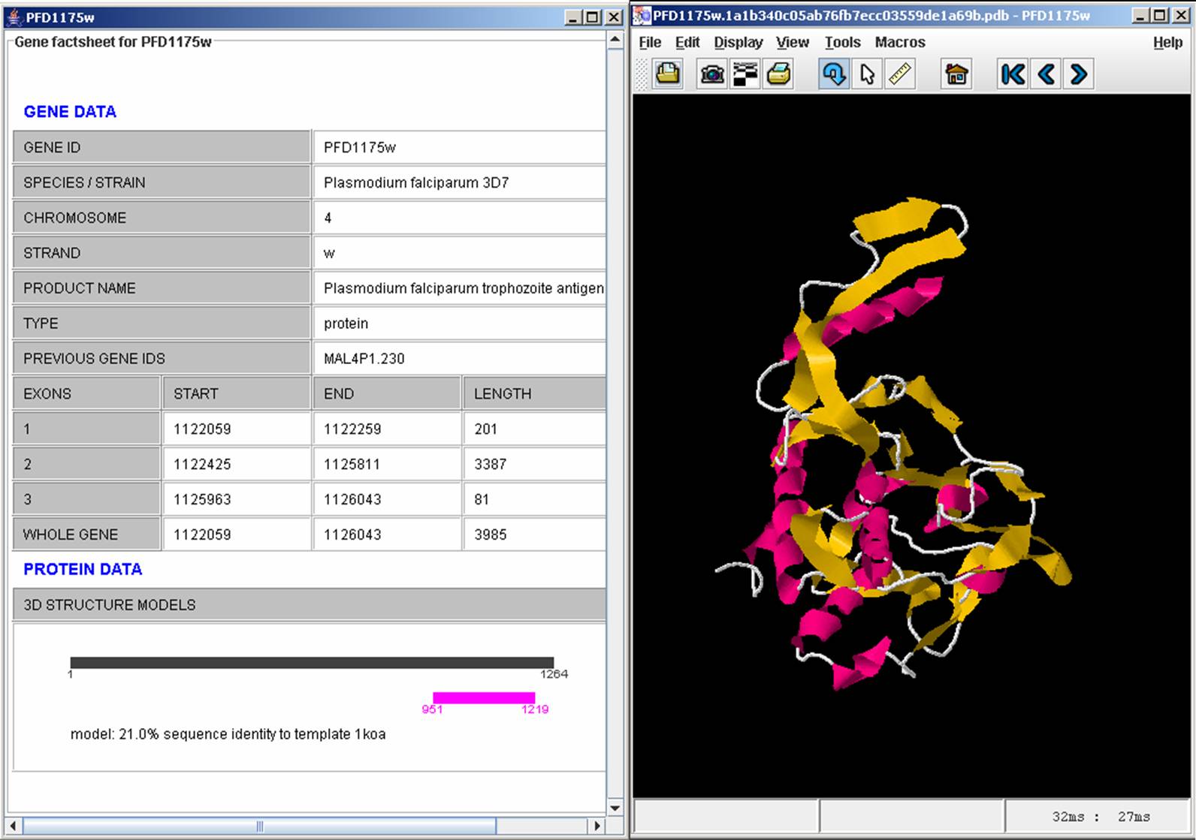Click the factsheet vertical scrollbar down arrow
1196x840 pixels.
pos(615,808)
